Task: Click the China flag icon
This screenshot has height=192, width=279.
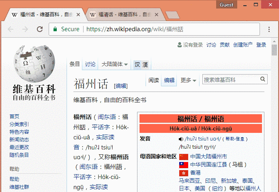Action: (x=183, y=157)
